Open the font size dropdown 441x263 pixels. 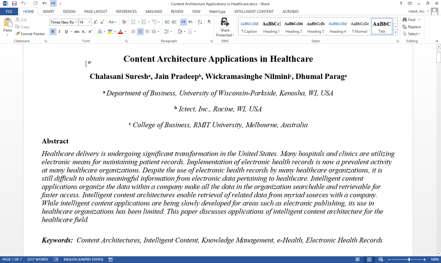(x=89, y=22)
